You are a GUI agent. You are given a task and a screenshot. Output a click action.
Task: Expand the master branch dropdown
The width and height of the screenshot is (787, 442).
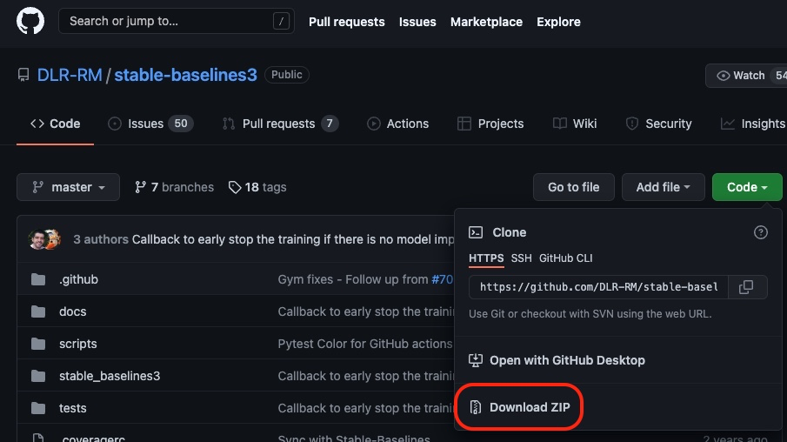(x=68, y=187)
